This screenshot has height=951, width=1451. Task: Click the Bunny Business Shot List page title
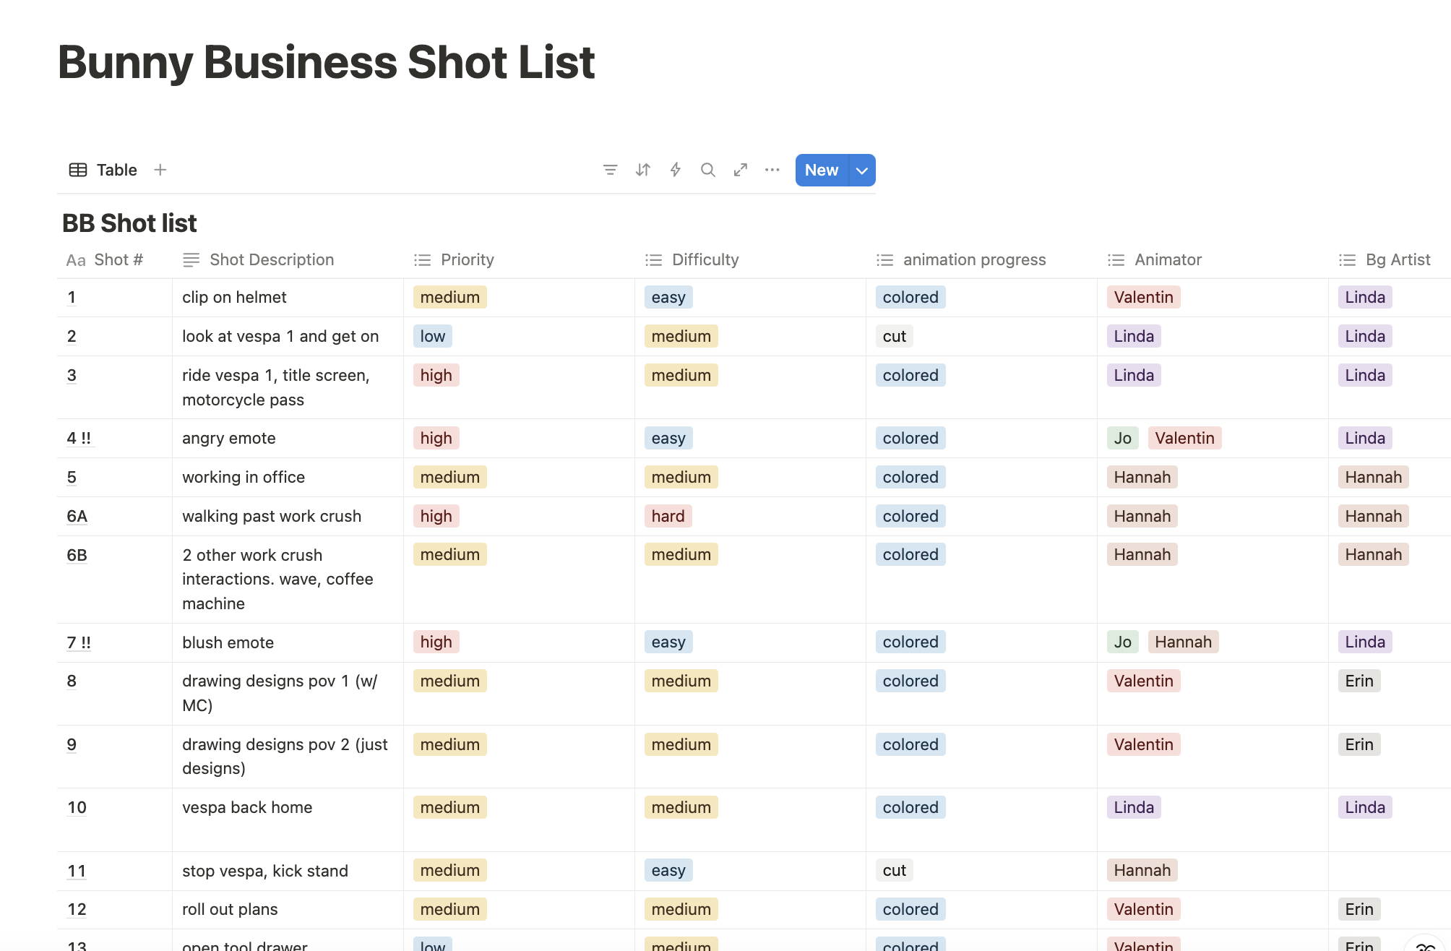[x=326, y=62]
